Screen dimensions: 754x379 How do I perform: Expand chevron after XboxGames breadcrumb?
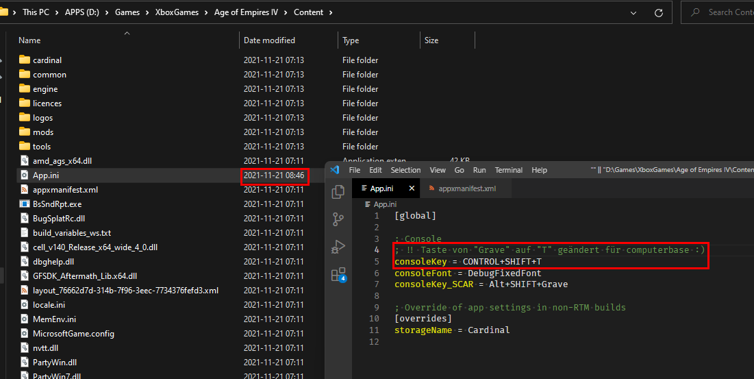coord(206,12)
